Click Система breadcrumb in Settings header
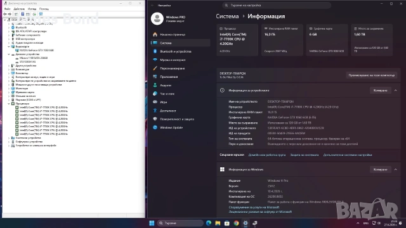The image size is (406, 228). pos(227,16)
